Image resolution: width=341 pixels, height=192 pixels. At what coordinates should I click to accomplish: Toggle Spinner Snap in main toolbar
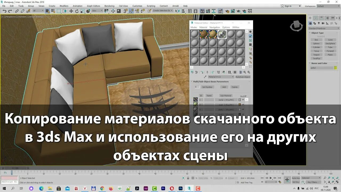click(143, 11)
